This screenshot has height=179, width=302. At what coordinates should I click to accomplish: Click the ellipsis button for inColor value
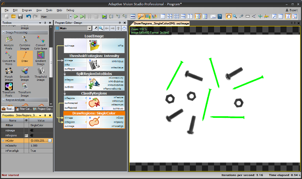(49, 140)
